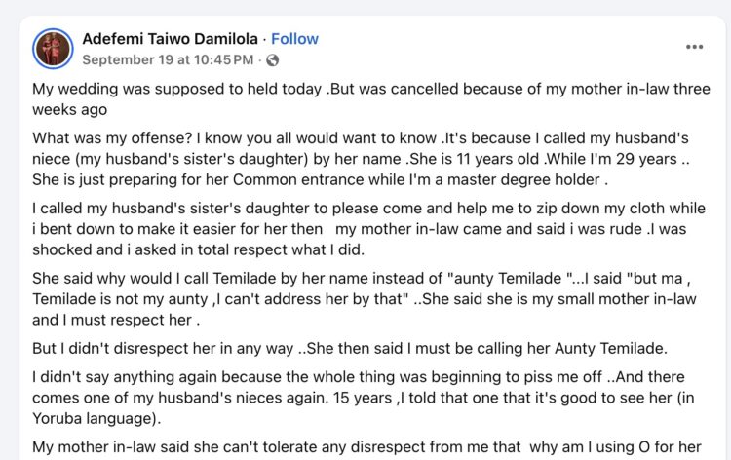Click the words "weeks ago" in first paragraph
This screenshot has width=731, height=460.
coord(69,110)
